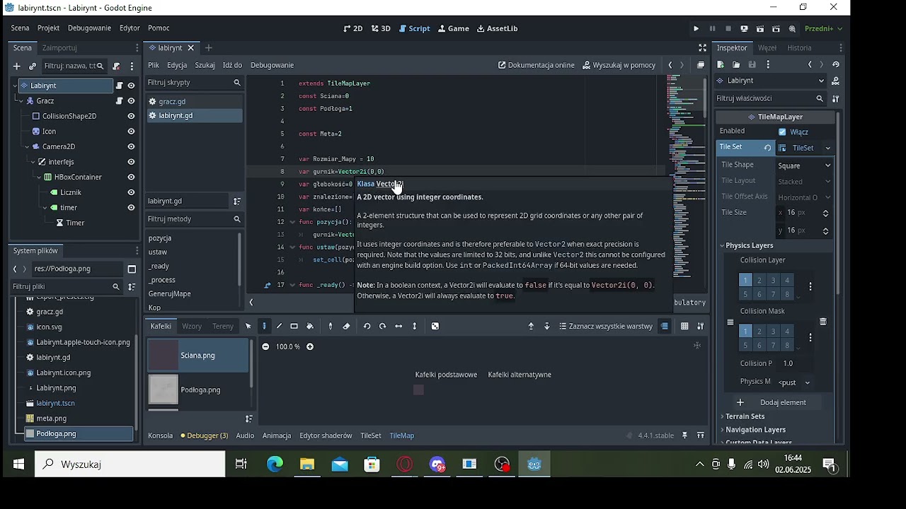Hide CollisionShape2D node eye icon
This screenshot has height=509, width=906.
[131, 117]
